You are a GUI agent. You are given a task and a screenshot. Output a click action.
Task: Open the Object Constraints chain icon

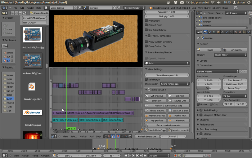point(223,32)
